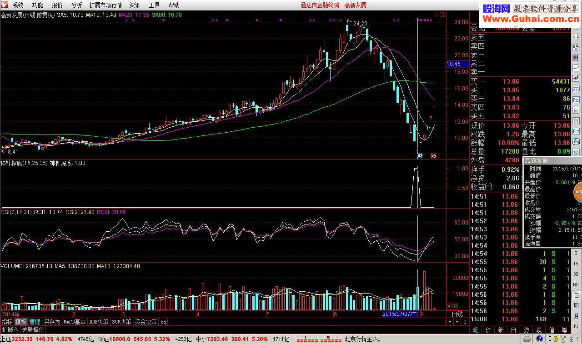
Task: Click the 财 finance marker on chart
Action: coord(420,155)
